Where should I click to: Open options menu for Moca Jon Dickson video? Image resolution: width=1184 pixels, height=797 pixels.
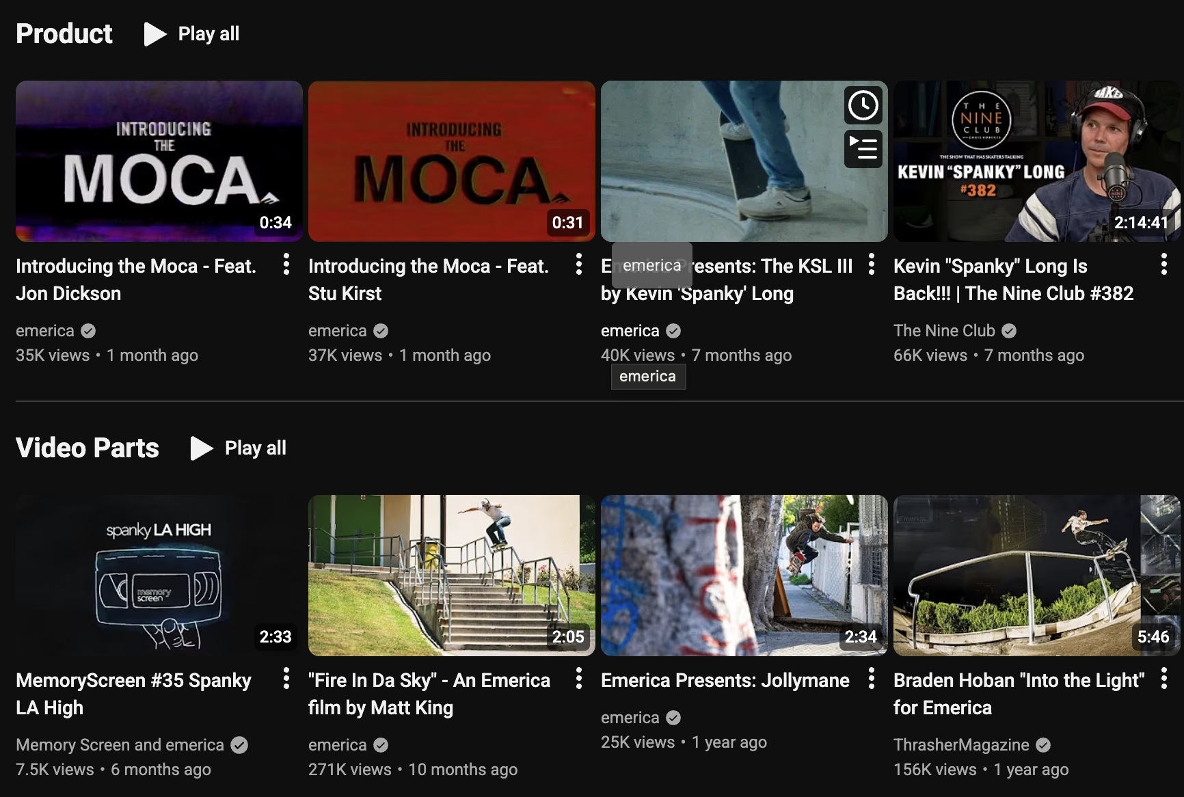[286, 264]
